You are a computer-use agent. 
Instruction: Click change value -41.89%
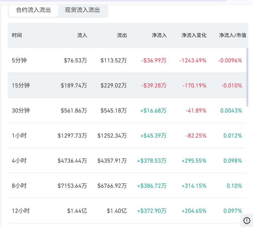(196, 111)
